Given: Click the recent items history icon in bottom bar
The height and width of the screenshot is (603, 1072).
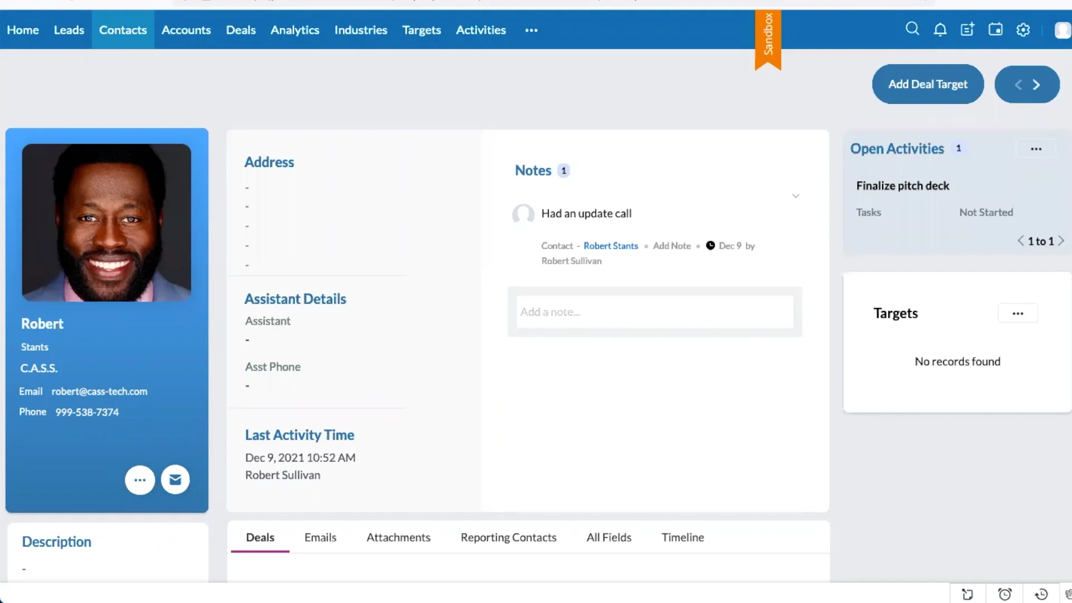Looking at the screenshot, I should [1041, 594].
